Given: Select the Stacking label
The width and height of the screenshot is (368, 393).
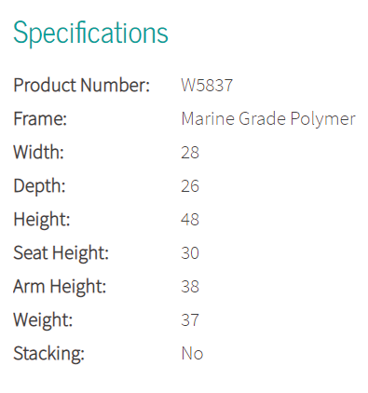Looking at the screenshot, I should [48, 354].
